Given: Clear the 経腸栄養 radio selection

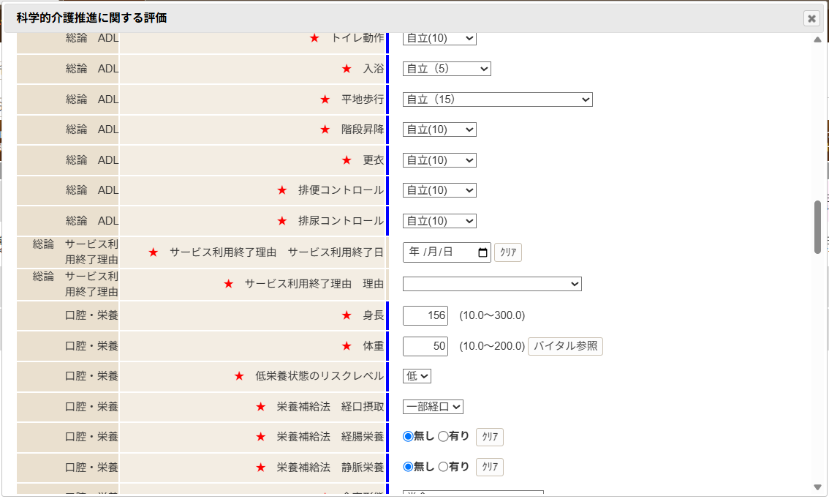Looking at the screenshot, I should [490, 437].
